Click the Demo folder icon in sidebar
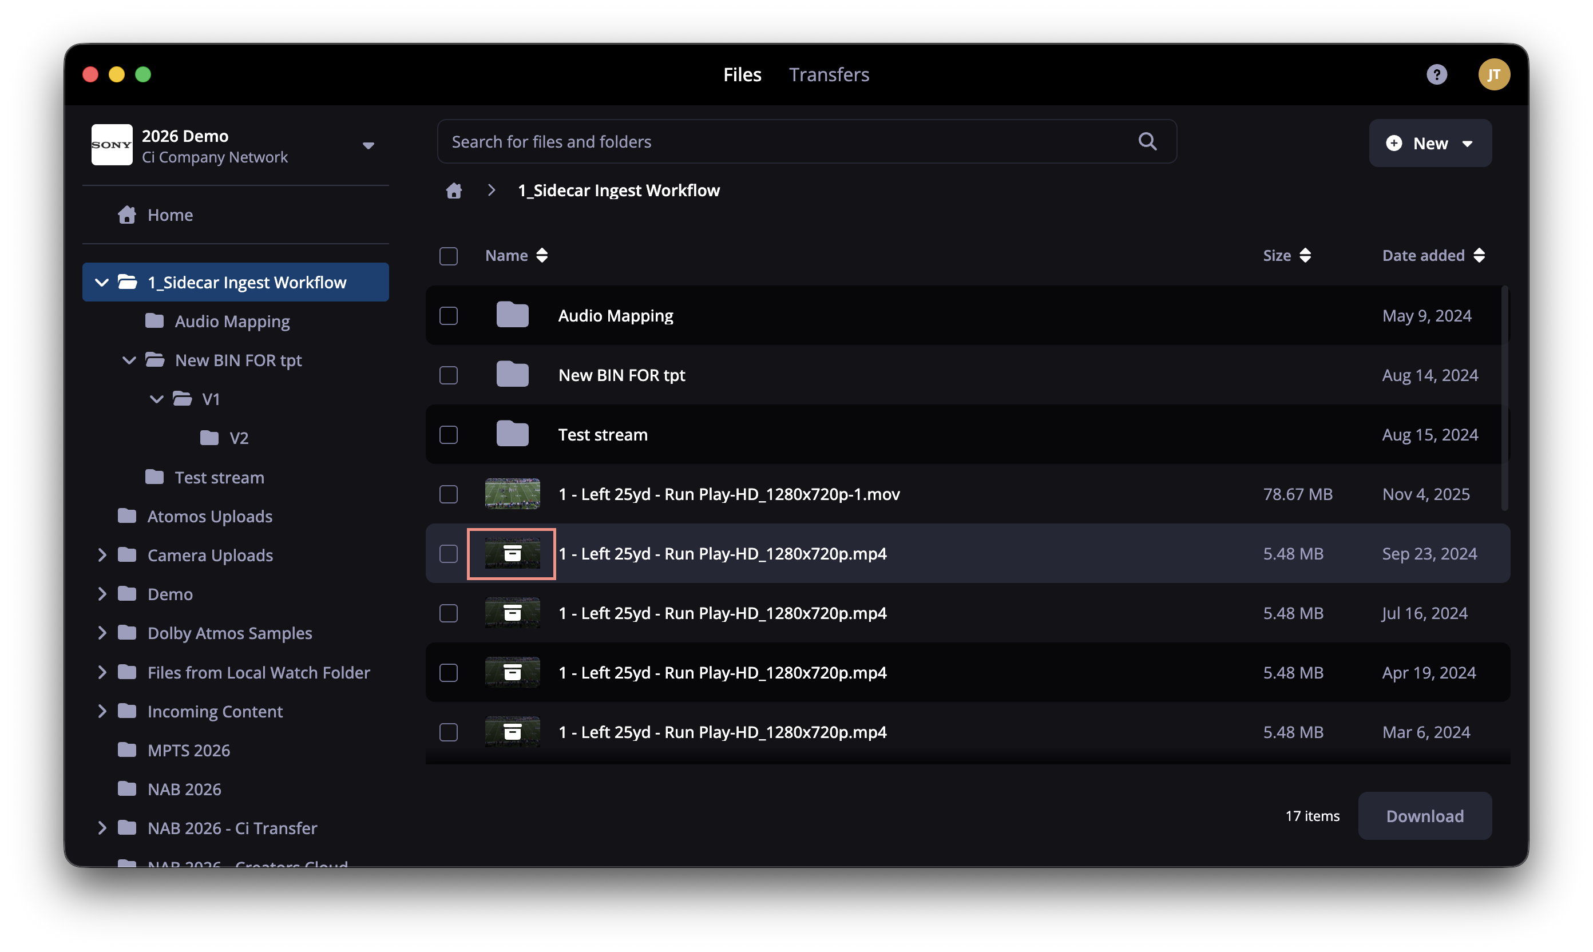 point(127,593)
